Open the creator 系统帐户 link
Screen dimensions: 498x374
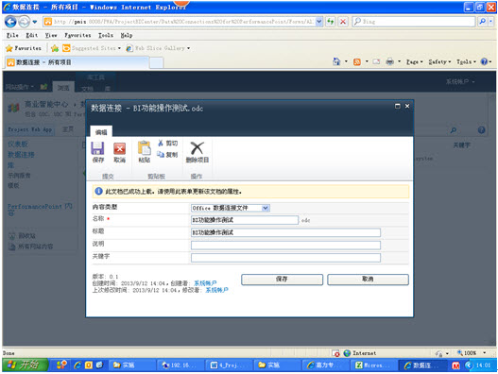coord(205,283)
